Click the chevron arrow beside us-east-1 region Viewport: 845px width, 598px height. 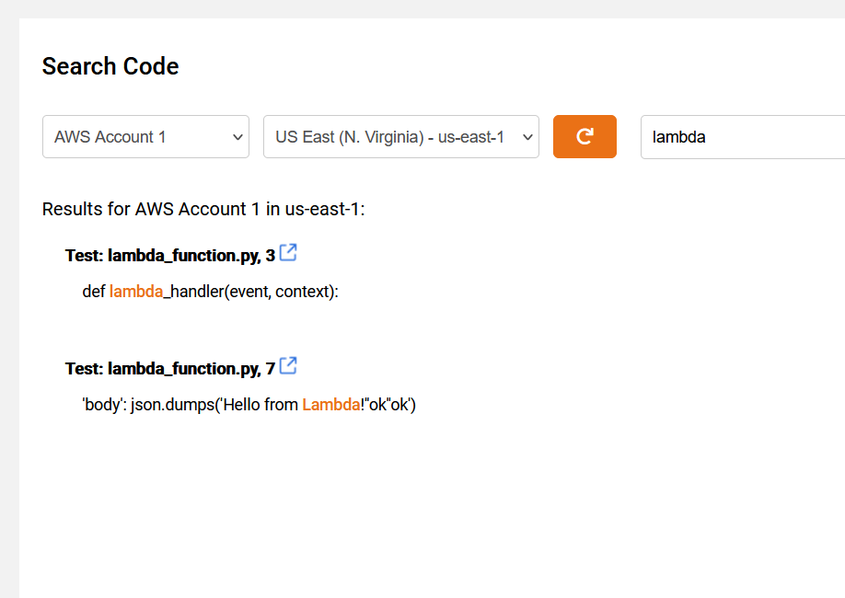[x=527, y=137]
